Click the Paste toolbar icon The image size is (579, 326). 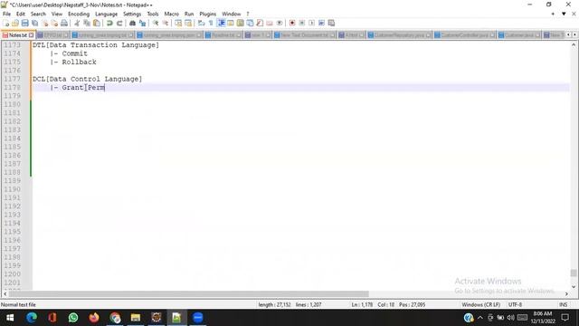(x=97, y=24)
